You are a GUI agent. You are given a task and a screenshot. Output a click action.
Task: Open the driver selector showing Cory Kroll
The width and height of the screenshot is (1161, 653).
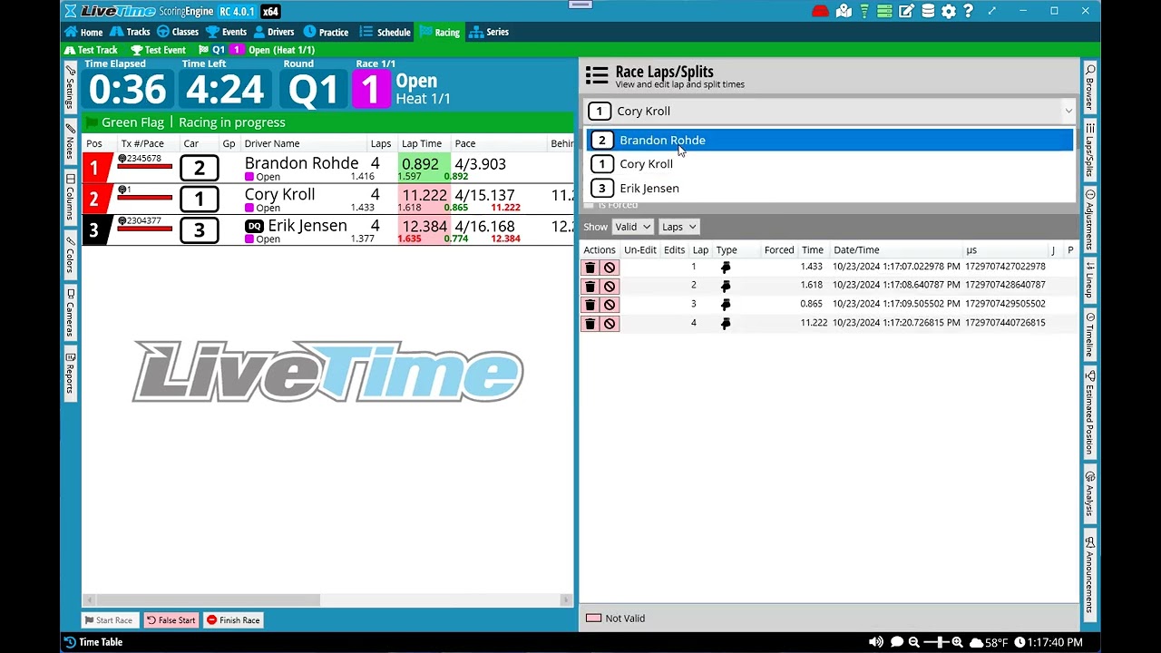coord(829,111)
